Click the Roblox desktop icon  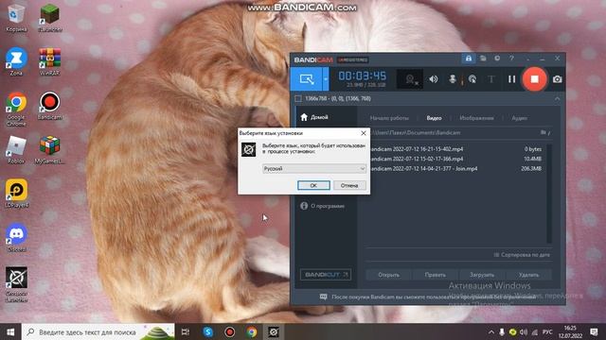pyautogui.click(x=16, y=150)
